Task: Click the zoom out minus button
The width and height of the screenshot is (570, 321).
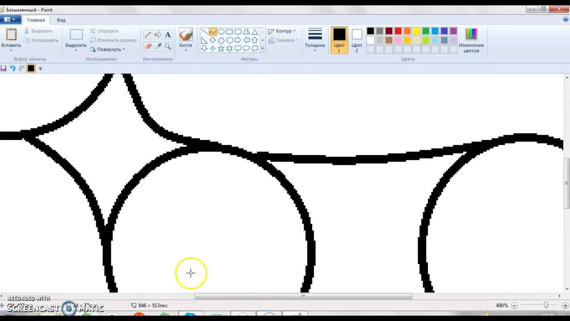Action: coord(514,305)
